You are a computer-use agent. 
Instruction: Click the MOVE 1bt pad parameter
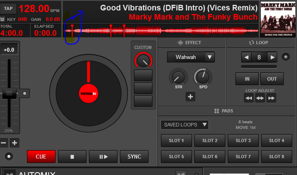[245, 128]
